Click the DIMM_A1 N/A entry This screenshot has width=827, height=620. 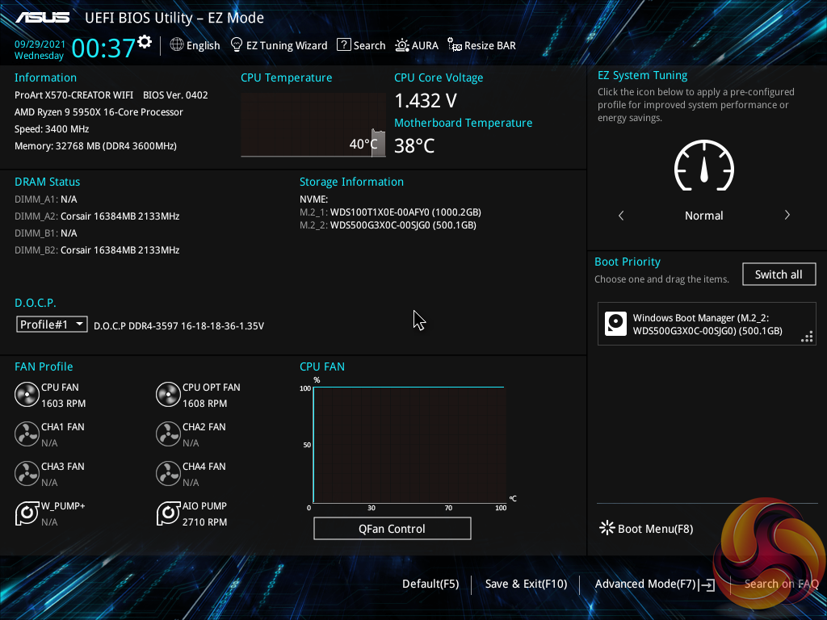(x=46, y=199)
